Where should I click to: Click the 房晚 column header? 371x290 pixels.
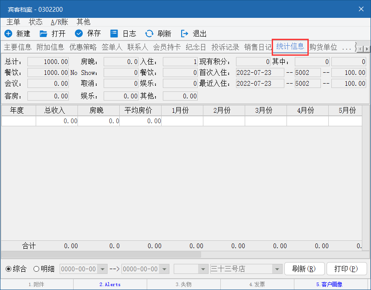click(x=99, y=111)
